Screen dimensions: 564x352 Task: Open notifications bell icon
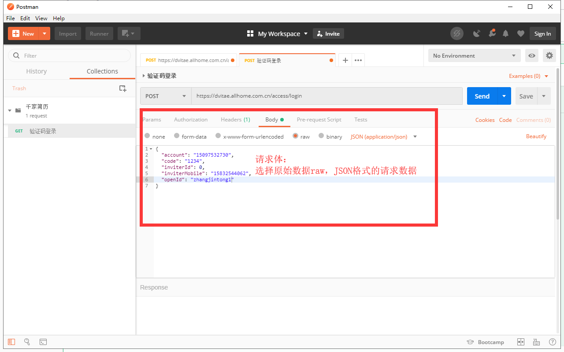pos(506,33)
